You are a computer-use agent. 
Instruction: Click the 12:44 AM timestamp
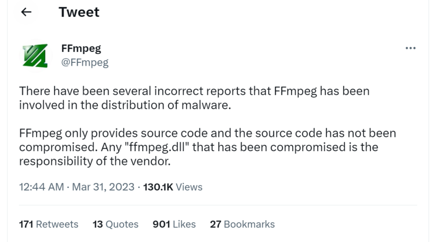(41, 187)
